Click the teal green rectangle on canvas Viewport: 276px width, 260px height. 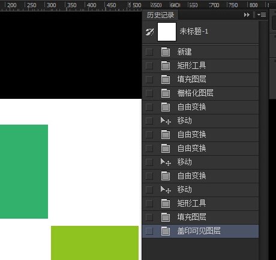(24, 171)
